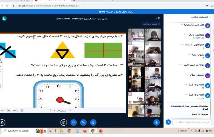Click the name روحانی، سید جانیار in chat
Screen dimensions: 214x137
coord(194,65)
